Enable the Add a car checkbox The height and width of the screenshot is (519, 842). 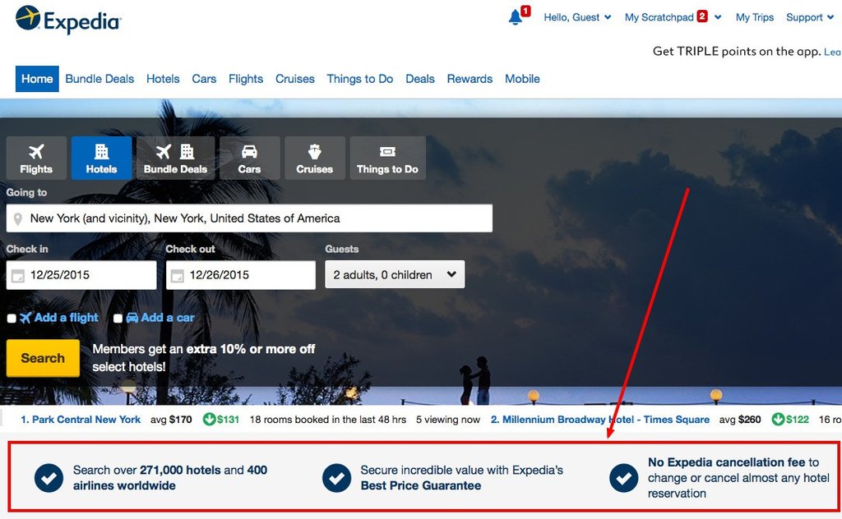coord(118,318)
